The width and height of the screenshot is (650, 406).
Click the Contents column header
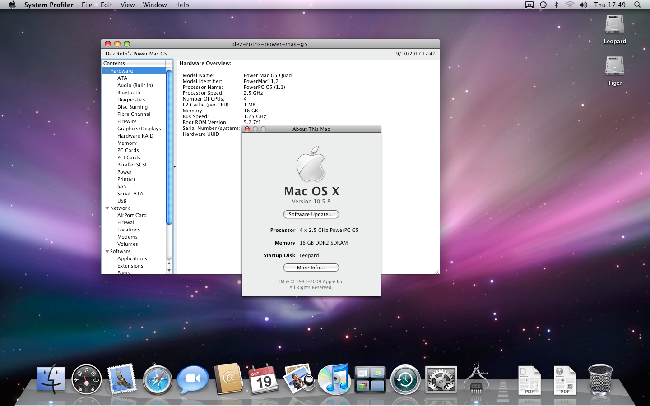(134, 63)
